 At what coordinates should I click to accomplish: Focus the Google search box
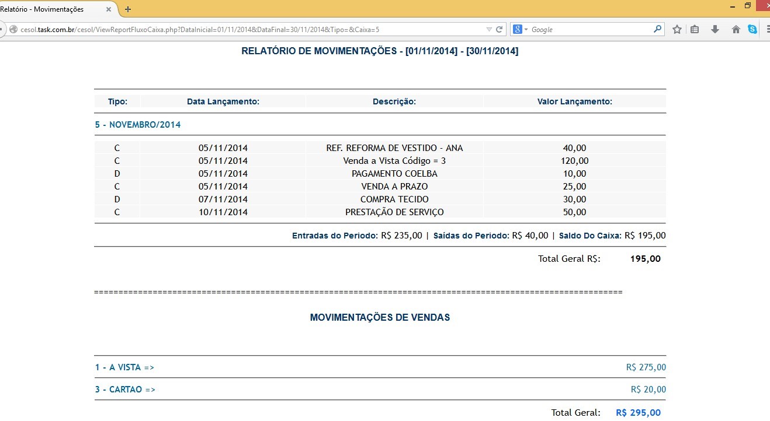[x=590, y=29]
